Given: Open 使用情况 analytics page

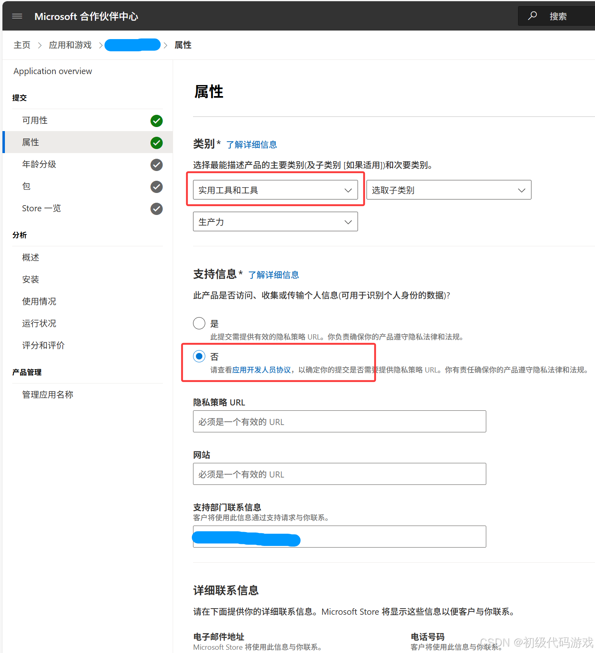Looking at the screenshot, I should point(39,302).
